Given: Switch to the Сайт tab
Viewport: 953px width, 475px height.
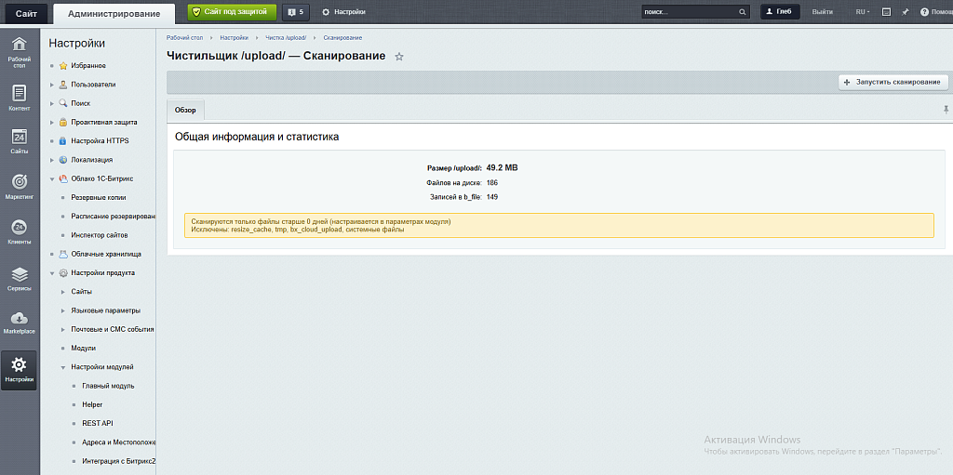Looking at the screenshot, I should [26, 13].
